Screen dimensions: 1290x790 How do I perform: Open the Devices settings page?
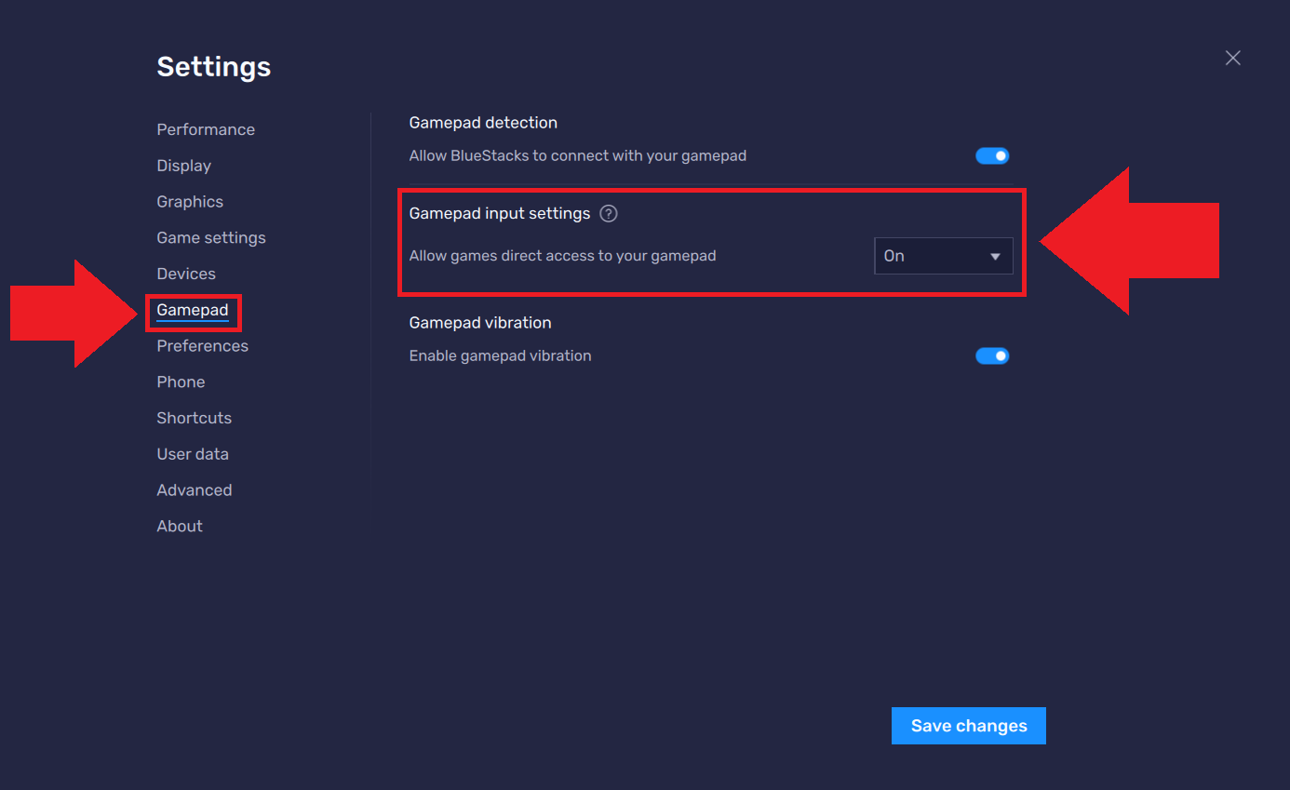186,274
